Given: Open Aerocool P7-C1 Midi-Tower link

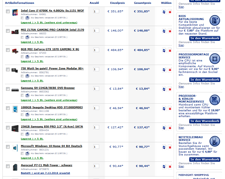Looking at the screenshot, I should [x=46, y=165].
